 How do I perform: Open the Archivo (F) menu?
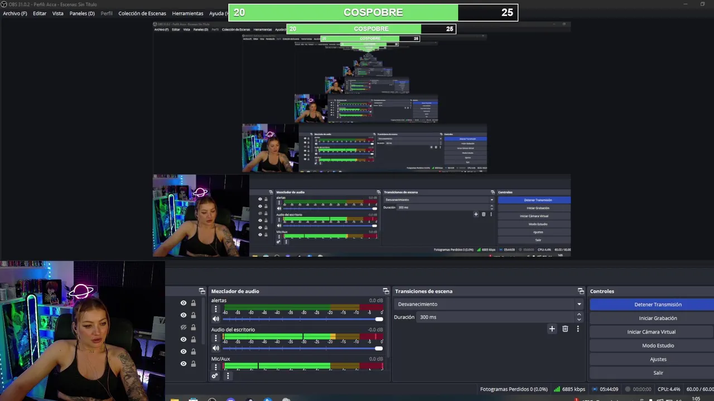[15, 13]
